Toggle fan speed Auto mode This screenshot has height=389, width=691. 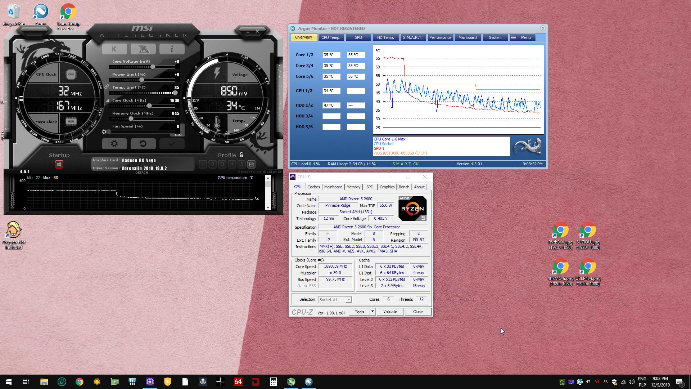click(178, 135)
